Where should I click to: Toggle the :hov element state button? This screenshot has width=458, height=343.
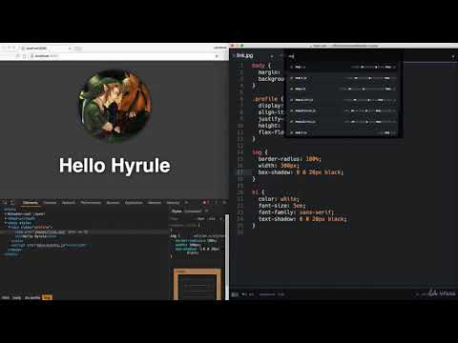[201, 219]
